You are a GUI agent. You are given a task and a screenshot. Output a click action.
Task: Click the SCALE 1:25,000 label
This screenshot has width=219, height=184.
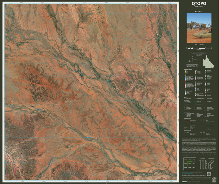199,45
